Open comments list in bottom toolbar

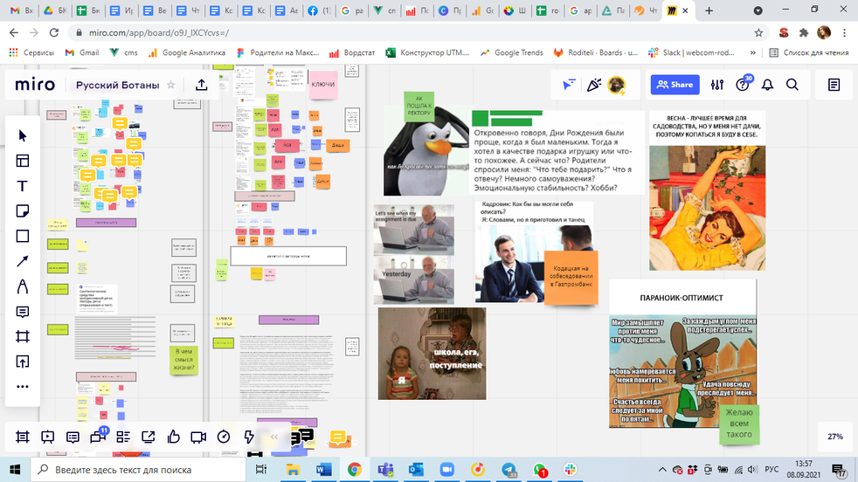click(x=73, y=437)
